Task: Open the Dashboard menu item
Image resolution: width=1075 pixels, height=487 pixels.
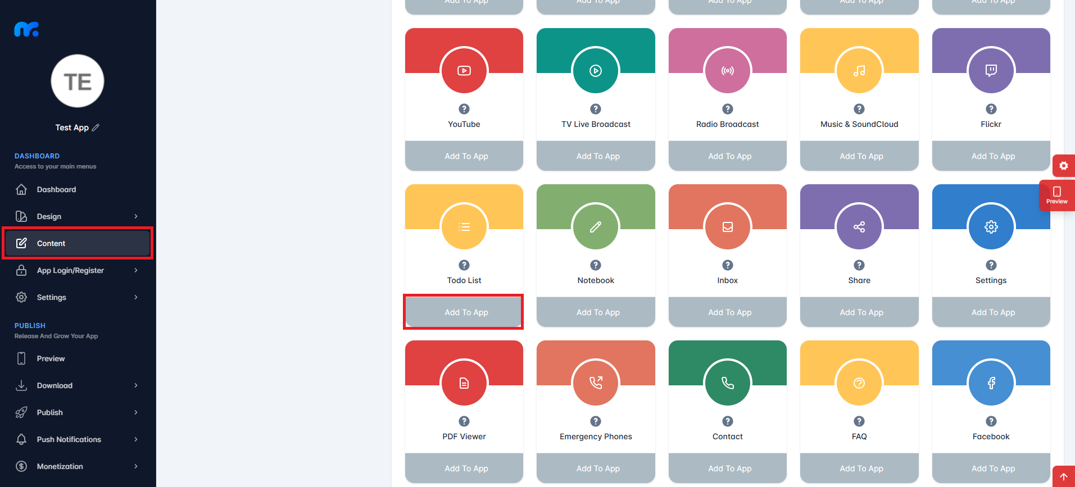Action: [56, 189]
